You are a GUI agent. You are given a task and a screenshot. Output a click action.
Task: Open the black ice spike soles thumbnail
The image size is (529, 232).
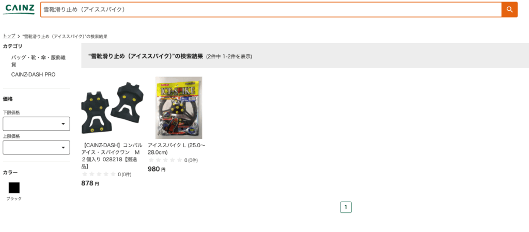(x=112, y=108)
